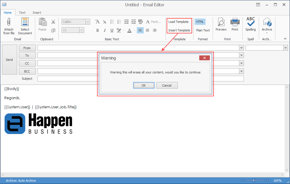Apply numbered list formatting
The width and height of the screenshot is (290, 184).
112,22
